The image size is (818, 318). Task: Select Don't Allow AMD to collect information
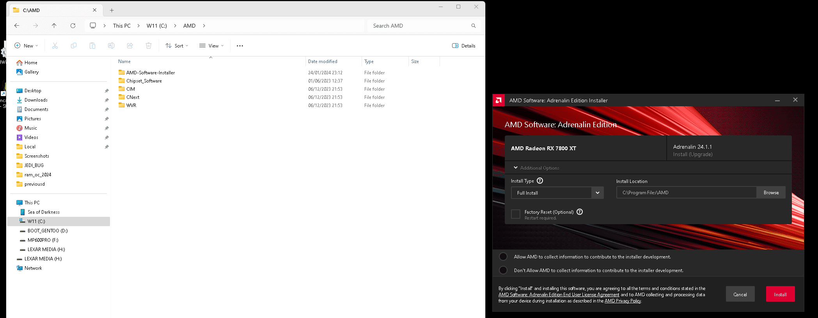(x=503, y=270)
